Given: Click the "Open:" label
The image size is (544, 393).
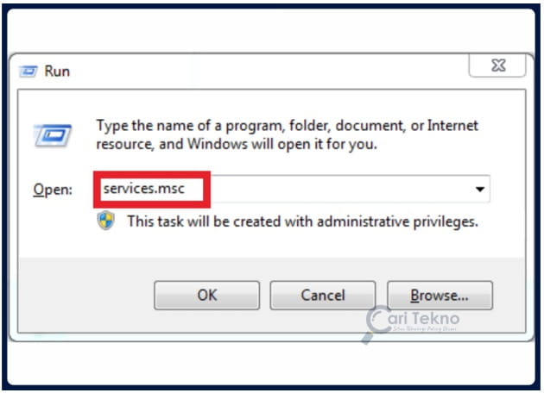Looking at the screenshot, I should click(x=53, y=190).
